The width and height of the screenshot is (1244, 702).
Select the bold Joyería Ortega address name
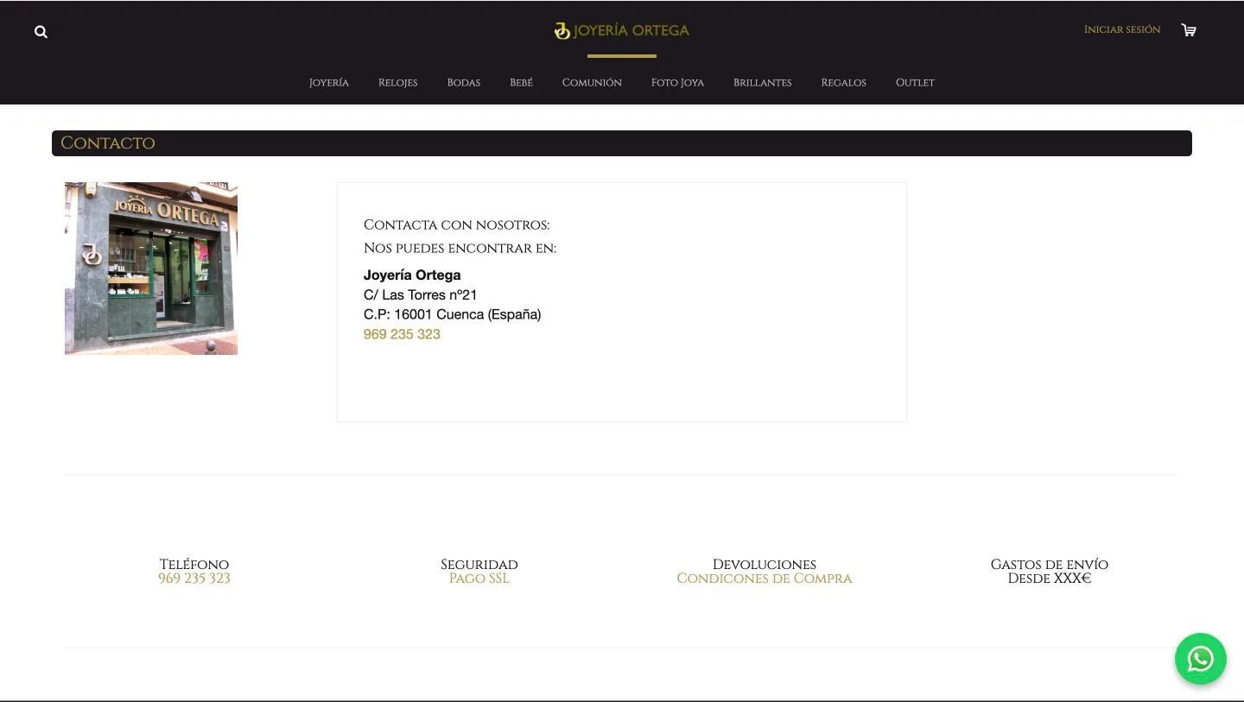[412, 275]
